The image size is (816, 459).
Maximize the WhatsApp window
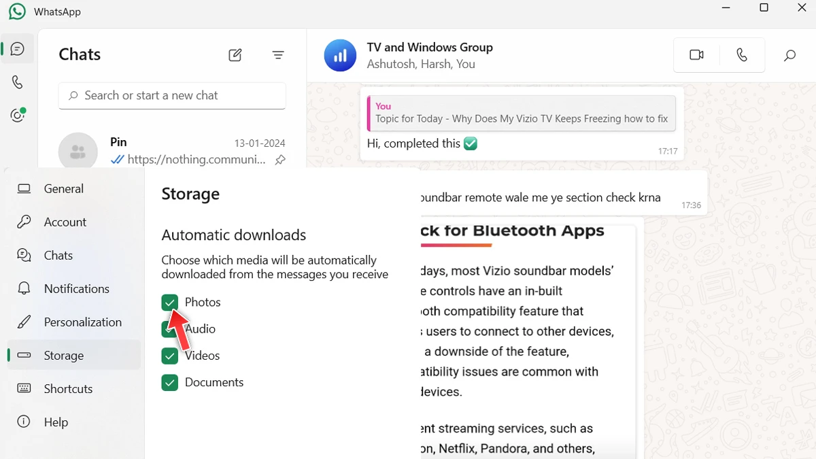[x=764, y=8]
